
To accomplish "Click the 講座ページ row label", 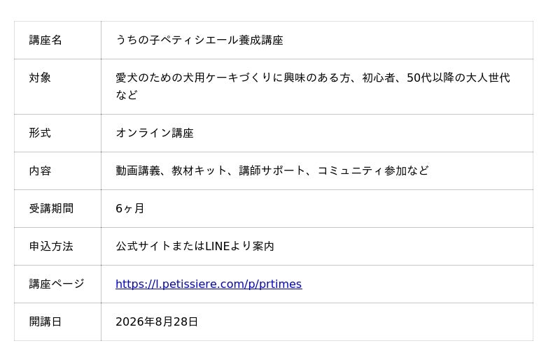I will point(57,284).
